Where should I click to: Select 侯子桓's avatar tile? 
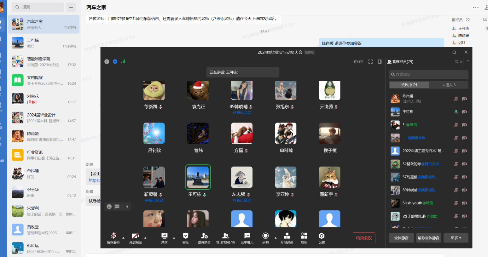tap(329, 134)
